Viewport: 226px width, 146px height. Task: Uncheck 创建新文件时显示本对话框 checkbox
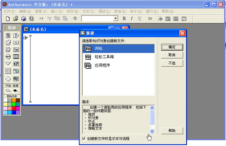(x=84, y=139)
